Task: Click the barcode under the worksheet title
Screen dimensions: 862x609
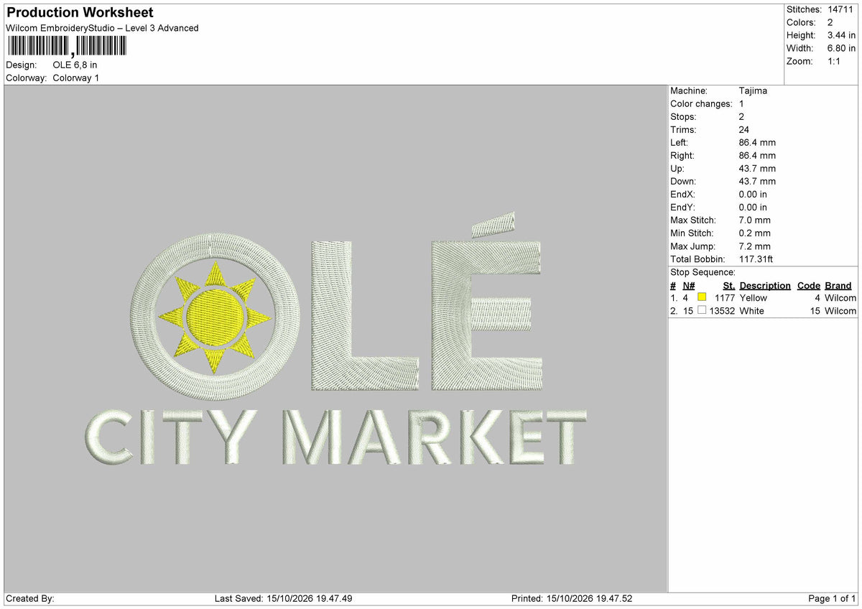Action: [x=66, y=47]
